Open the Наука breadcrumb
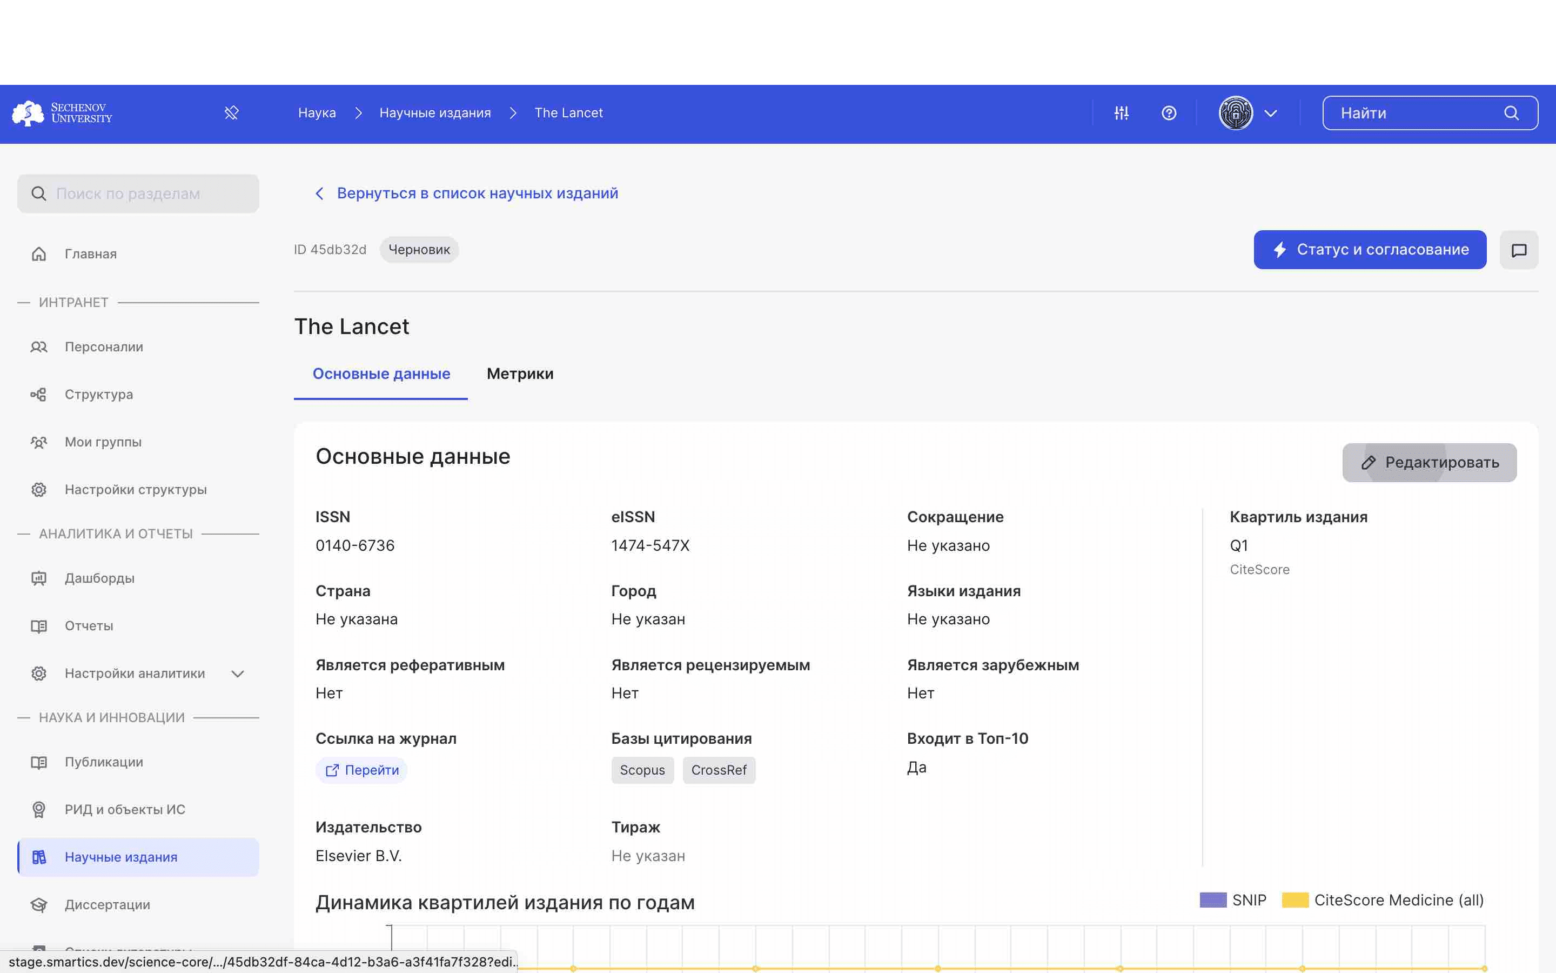The width and height of the screenshot is (1556, 973). point(317,114)
